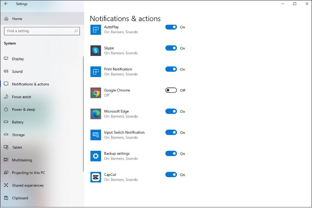Open AutoPlay notification settings by name

[x=112, y=27]
